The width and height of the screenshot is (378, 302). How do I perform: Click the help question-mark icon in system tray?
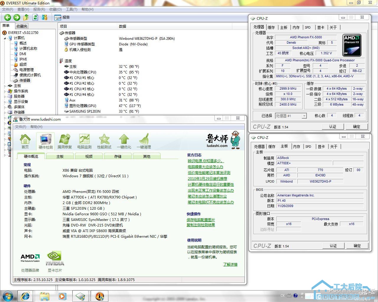click(295, 296)
